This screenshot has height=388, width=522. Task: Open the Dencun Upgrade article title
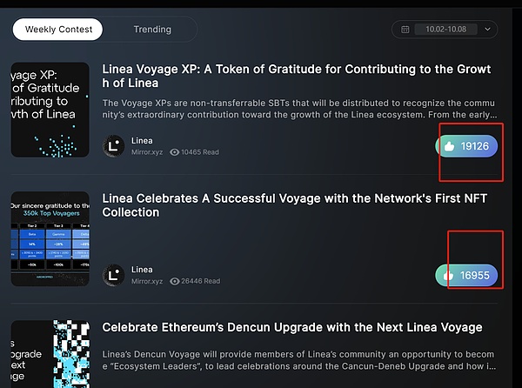pyautogui.click(x=292, y=328)
